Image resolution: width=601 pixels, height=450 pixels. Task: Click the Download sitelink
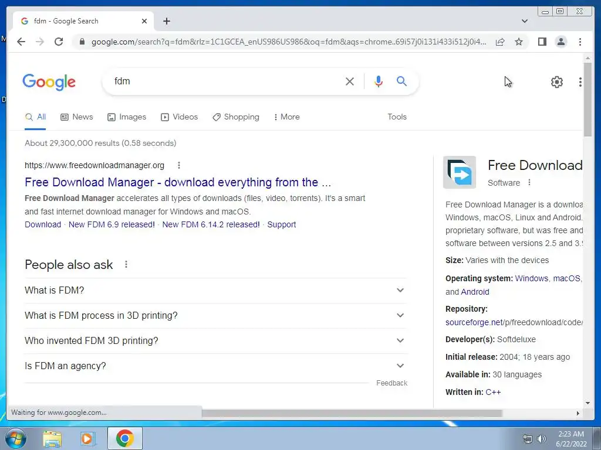click(x=43, y=224)
